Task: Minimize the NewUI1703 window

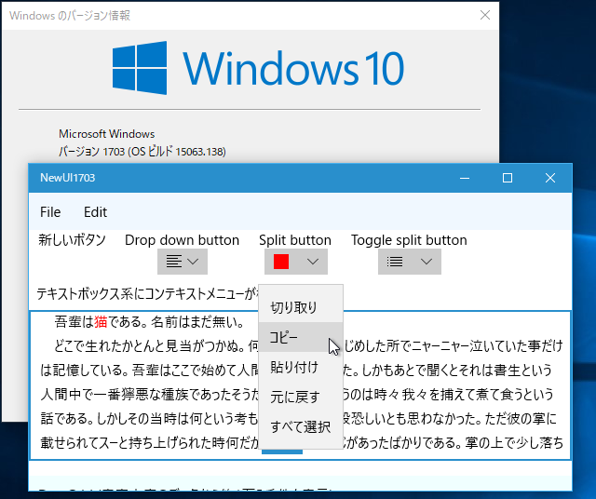Action: pyautogui.click(x=465, y=178)
